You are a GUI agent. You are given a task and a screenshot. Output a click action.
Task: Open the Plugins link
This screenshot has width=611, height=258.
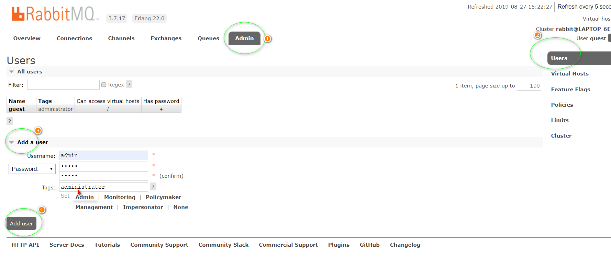click(338, 245)
